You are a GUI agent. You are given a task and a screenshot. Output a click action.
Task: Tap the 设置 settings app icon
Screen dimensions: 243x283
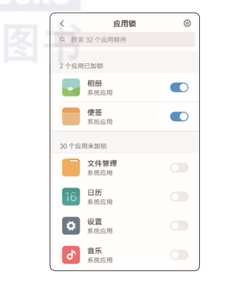pyautogui.click(x=71, y=226)
